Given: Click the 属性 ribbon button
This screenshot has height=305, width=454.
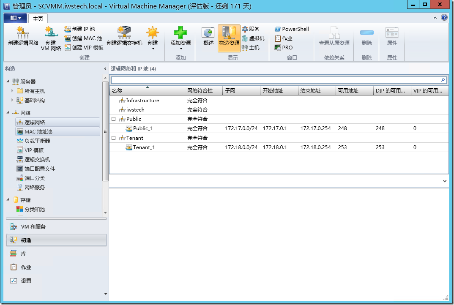Looking at the screenshot, I should click(392, 36).
